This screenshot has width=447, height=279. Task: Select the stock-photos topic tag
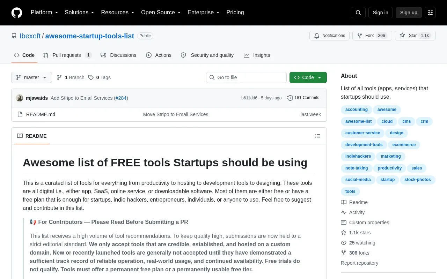tap(418, 180)
